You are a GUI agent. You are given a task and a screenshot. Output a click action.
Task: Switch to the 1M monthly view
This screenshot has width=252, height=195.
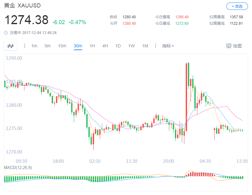click(145, 45)
